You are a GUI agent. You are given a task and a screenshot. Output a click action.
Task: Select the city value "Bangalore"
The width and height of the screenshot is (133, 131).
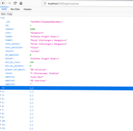click(37, 33)
